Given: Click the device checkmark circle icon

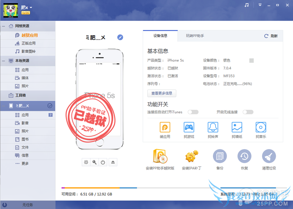Looking at the screenshot, I should pyautogui.click(x=50, y=106).
